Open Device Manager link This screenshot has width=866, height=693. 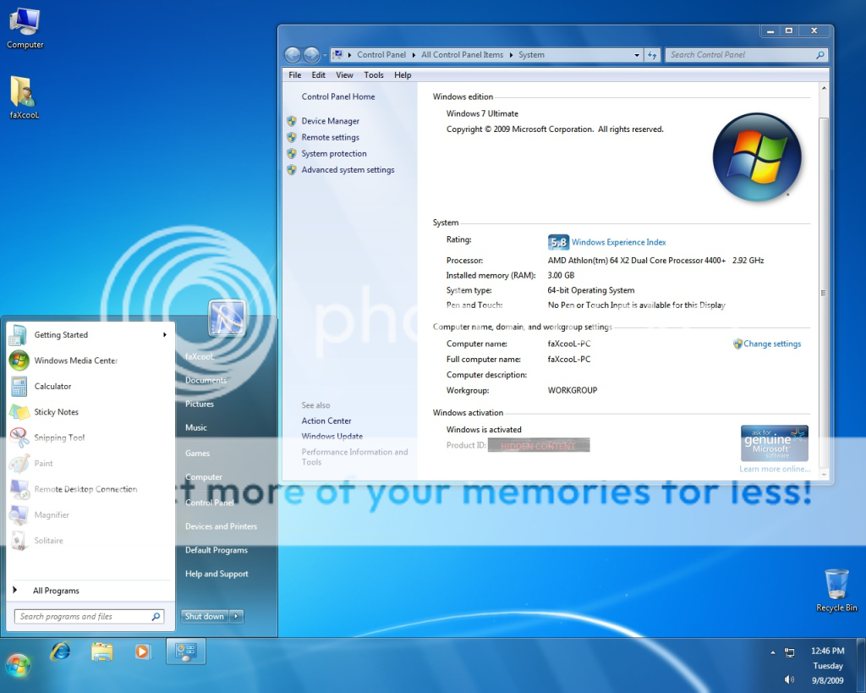coord(331,121)
